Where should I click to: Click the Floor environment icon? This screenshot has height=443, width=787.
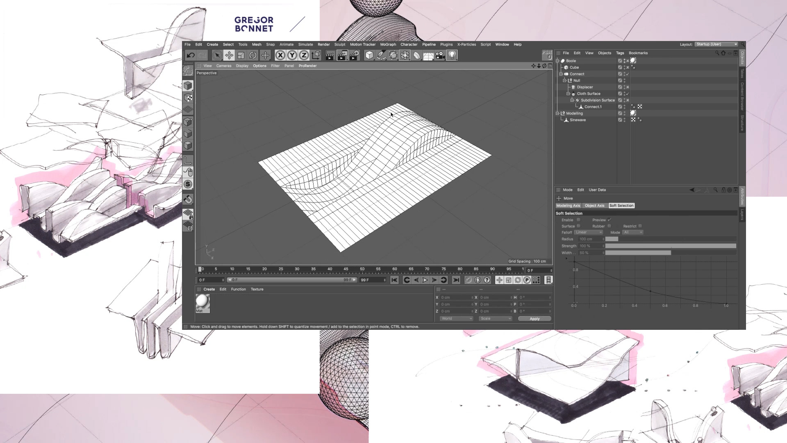[x=428, y=55]
